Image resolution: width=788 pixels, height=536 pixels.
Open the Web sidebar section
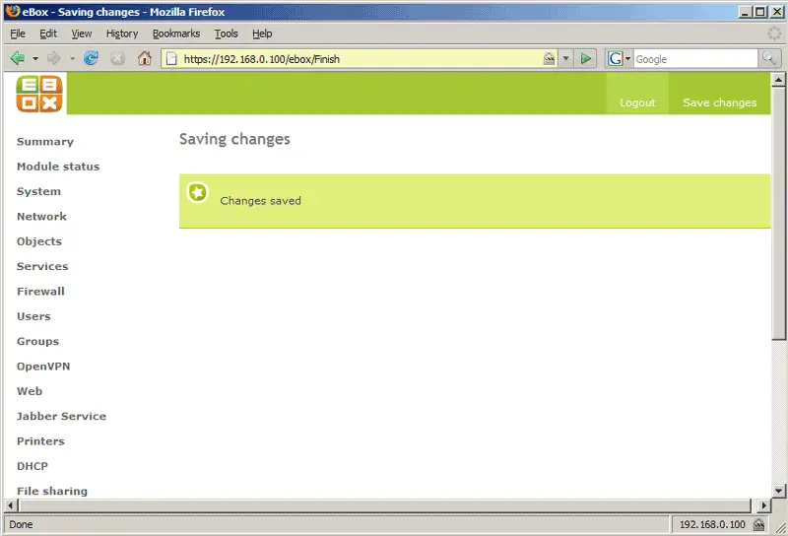[x=30, y=391]
